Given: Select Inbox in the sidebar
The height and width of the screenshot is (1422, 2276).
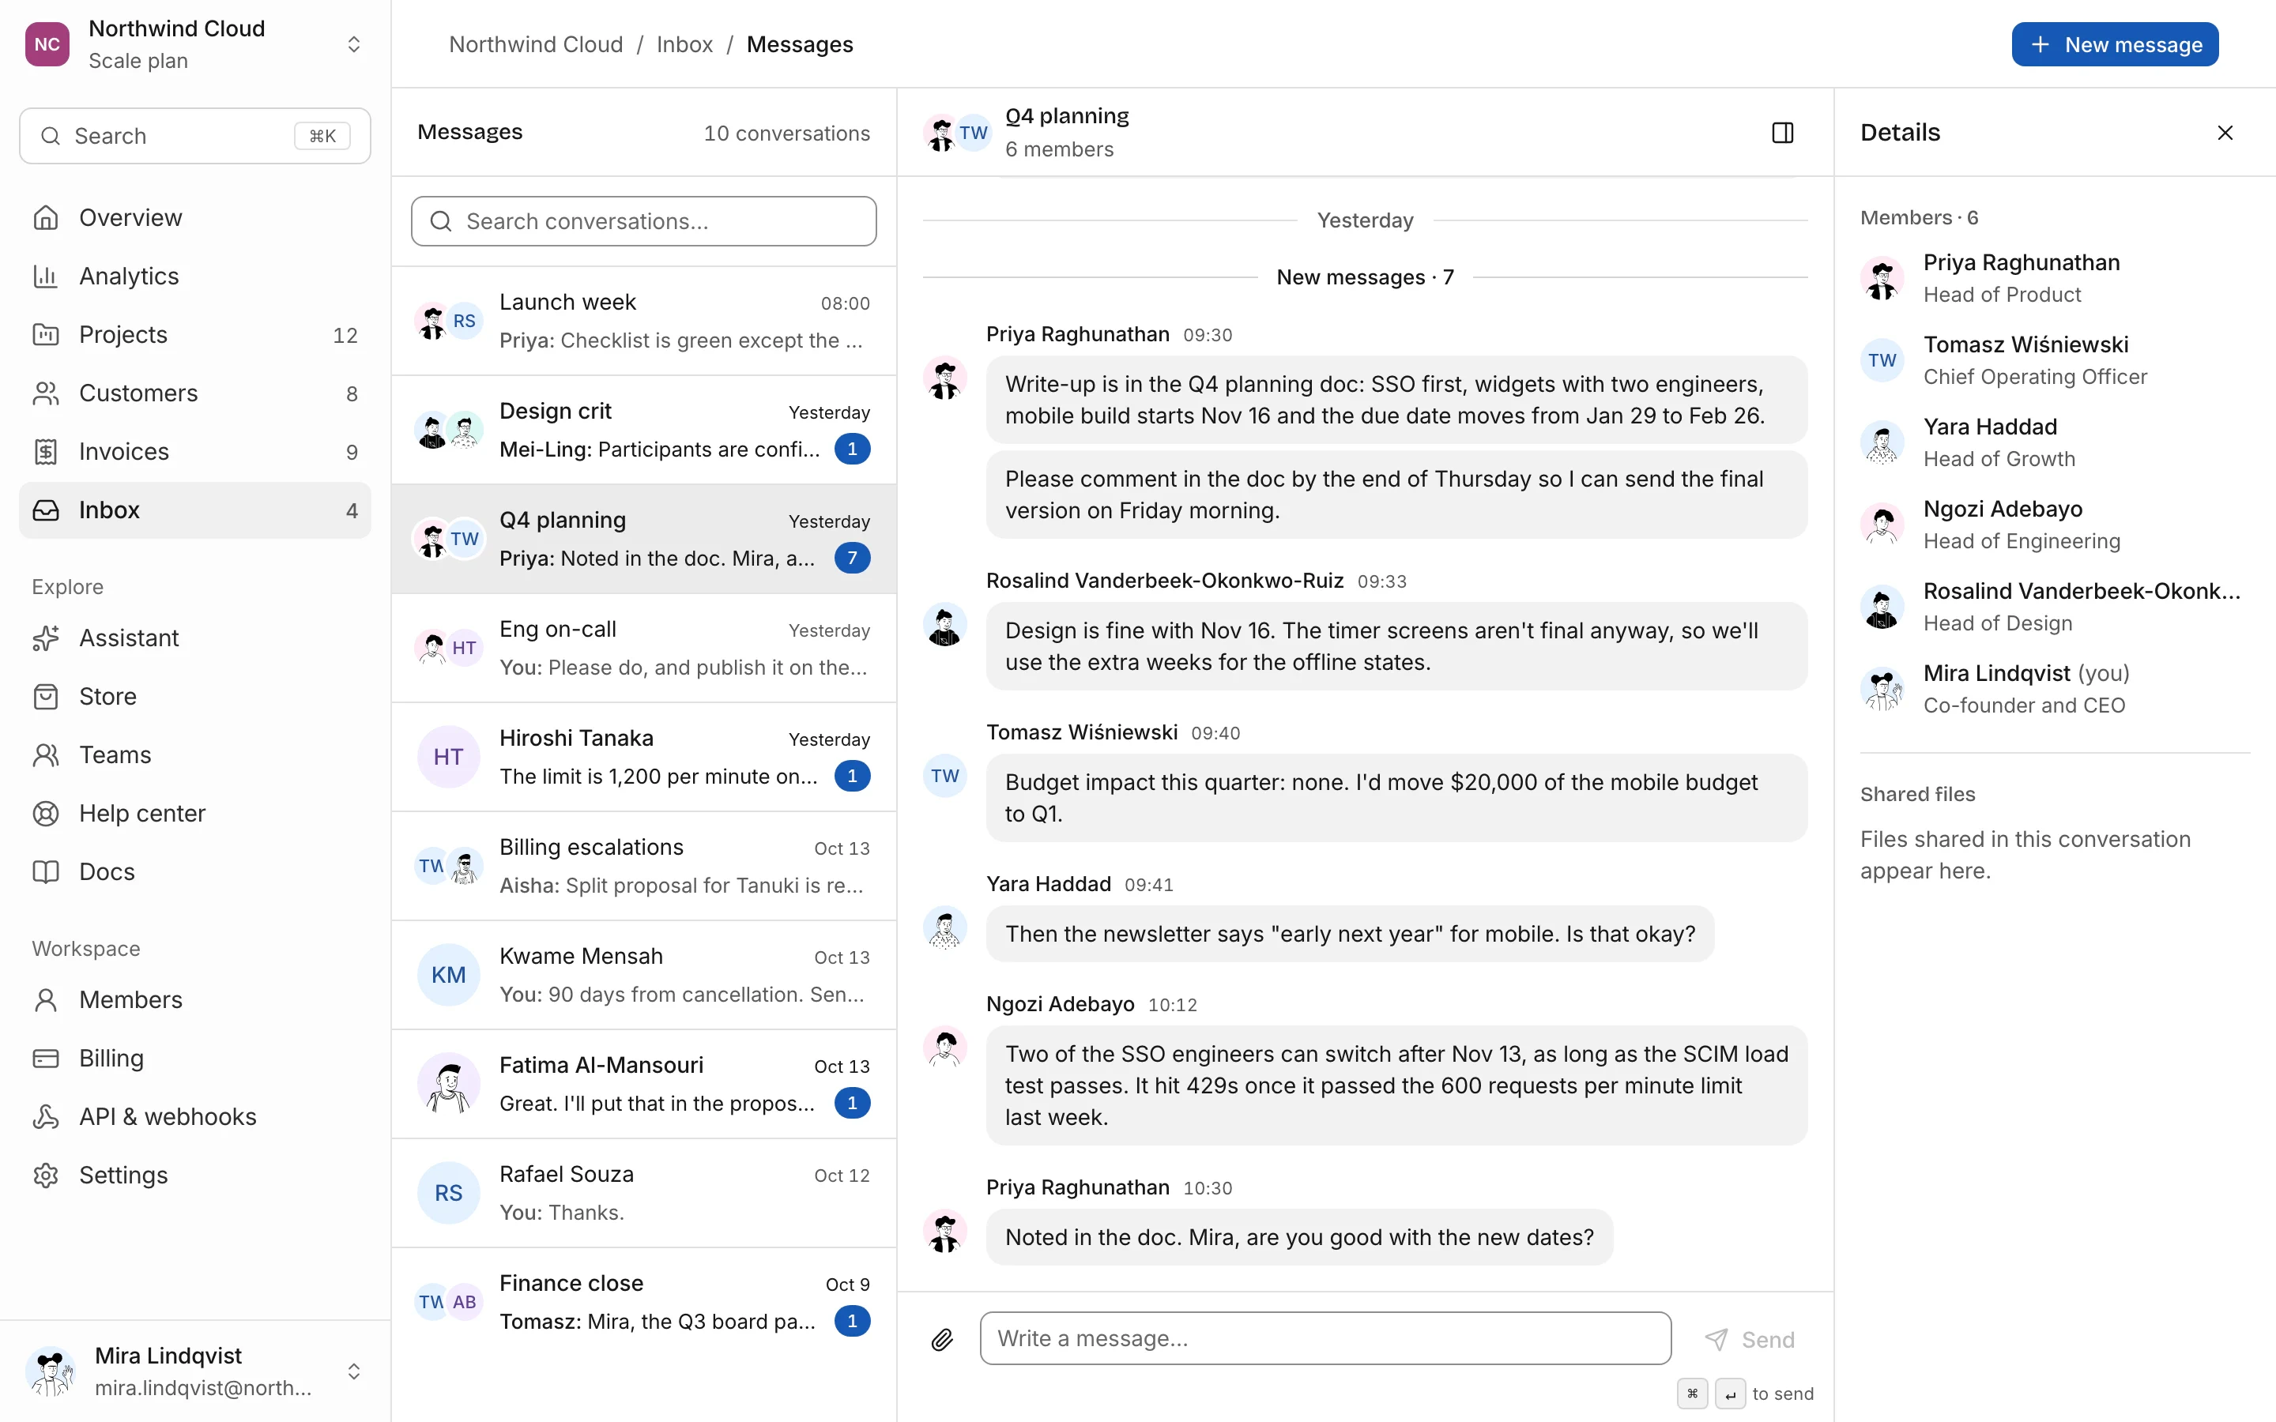Looking at the screenshot, I should 194,510.
